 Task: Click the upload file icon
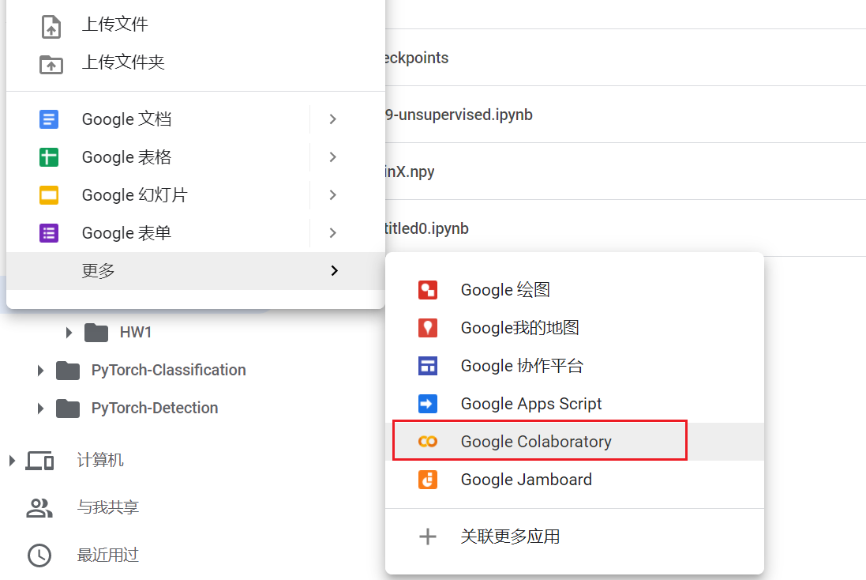click(51, 27)
